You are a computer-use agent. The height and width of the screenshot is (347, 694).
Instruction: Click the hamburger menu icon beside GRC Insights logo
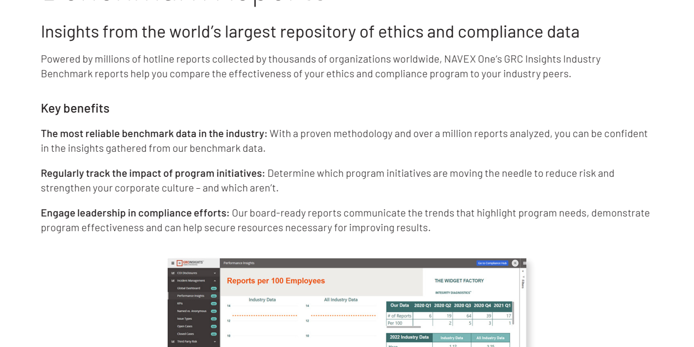pyautogui.click(x=173, y=263)
